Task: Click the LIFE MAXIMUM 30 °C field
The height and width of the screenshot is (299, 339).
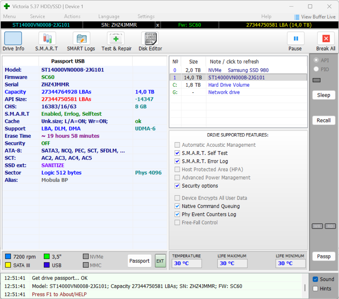Action: click(232, 263)
